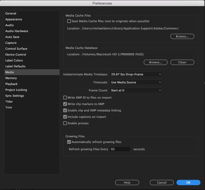Click the refresh interval seconds field
This screenshot has height=190, width=205.
click(120, 149)
